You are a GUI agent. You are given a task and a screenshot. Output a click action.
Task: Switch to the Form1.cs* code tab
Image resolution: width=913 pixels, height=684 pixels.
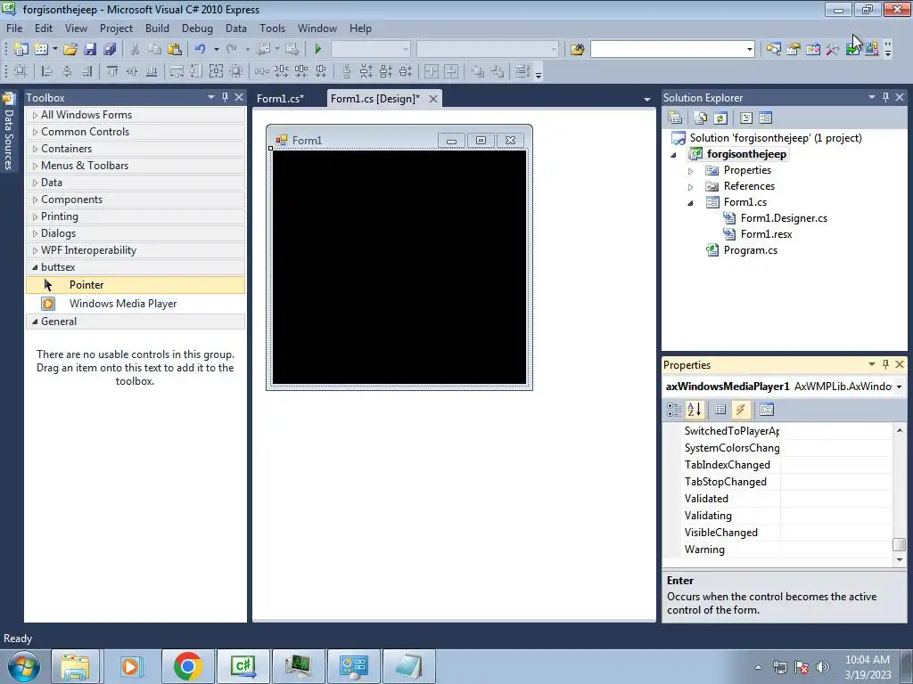[281, 98]
